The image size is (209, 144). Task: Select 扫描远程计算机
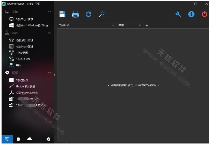tap(24, 40)
